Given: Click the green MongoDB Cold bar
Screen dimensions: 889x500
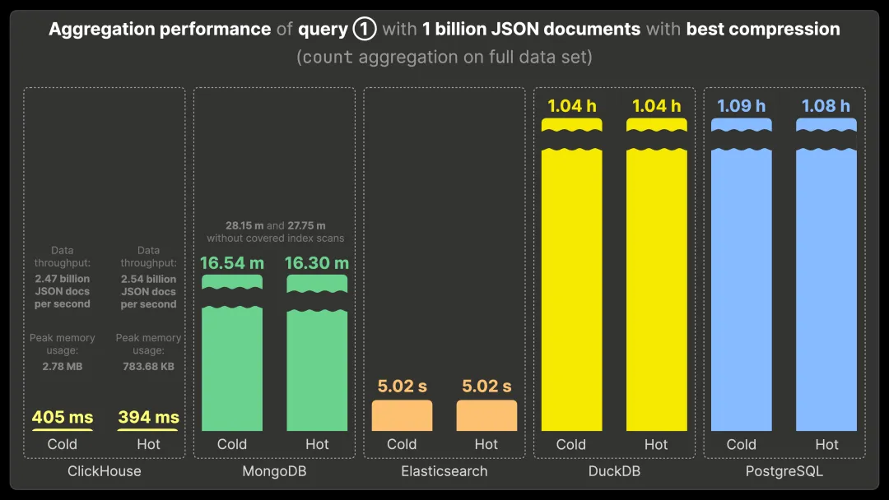Looking at the screenshot, I should 232,353.
